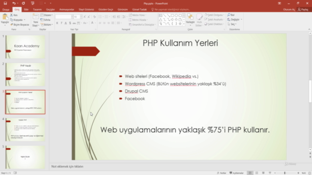312x175 pixels.
Task: Click the Kes (Cut) scissors icon
Action: coord(11,15)
